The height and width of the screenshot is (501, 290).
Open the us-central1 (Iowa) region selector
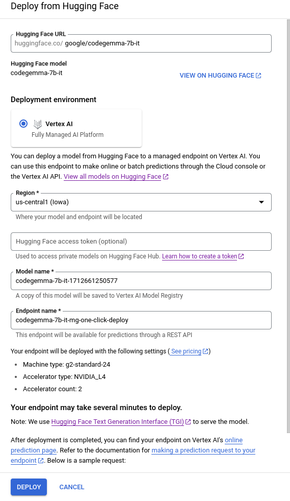click(141, 202)
